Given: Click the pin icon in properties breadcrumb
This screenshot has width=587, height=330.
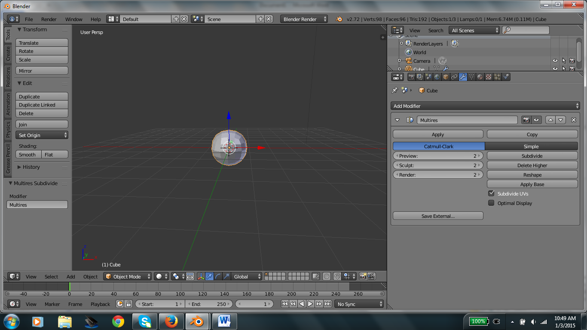Looking at the screenshot, I should tap(394, 91).
